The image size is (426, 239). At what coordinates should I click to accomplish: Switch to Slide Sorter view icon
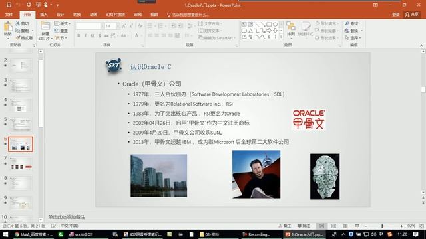click(333, 226)
